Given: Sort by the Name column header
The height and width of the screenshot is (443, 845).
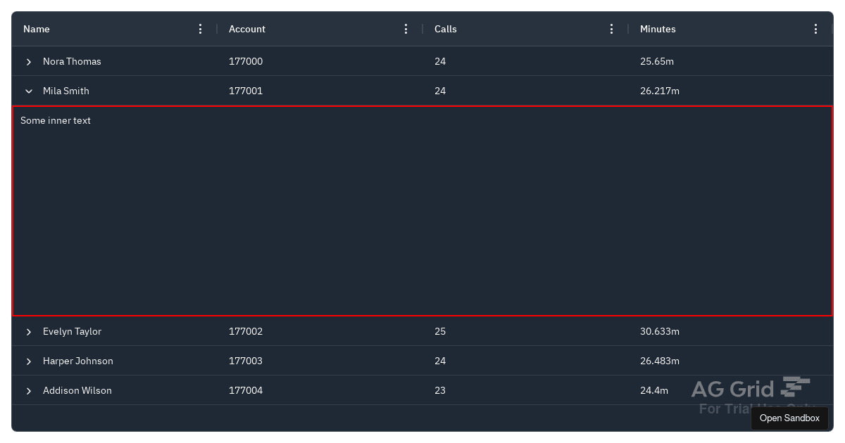Looking at the screenshot, I should coord(36,29).
